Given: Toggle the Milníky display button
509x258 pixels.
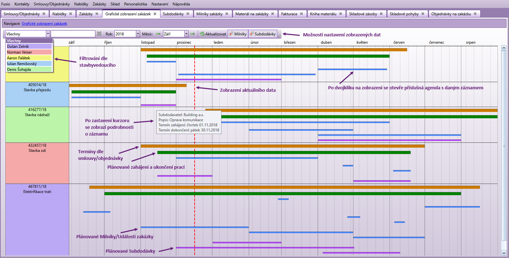Looking at the screenshot, I should pyautogui.click(x=237, y=34).
